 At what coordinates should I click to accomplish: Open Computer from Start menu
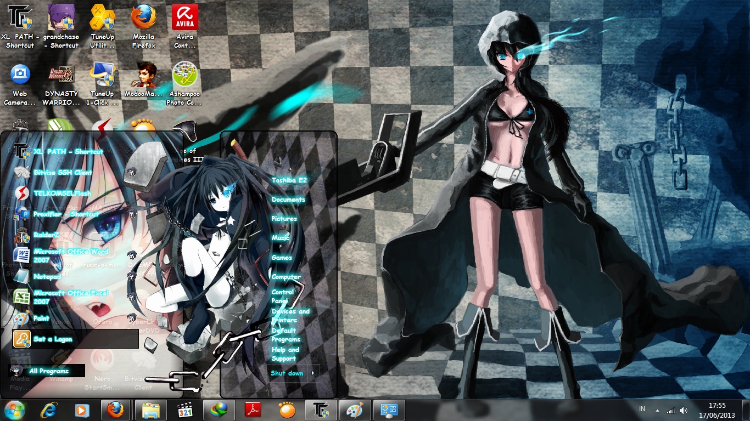click(x=286, y=277)
